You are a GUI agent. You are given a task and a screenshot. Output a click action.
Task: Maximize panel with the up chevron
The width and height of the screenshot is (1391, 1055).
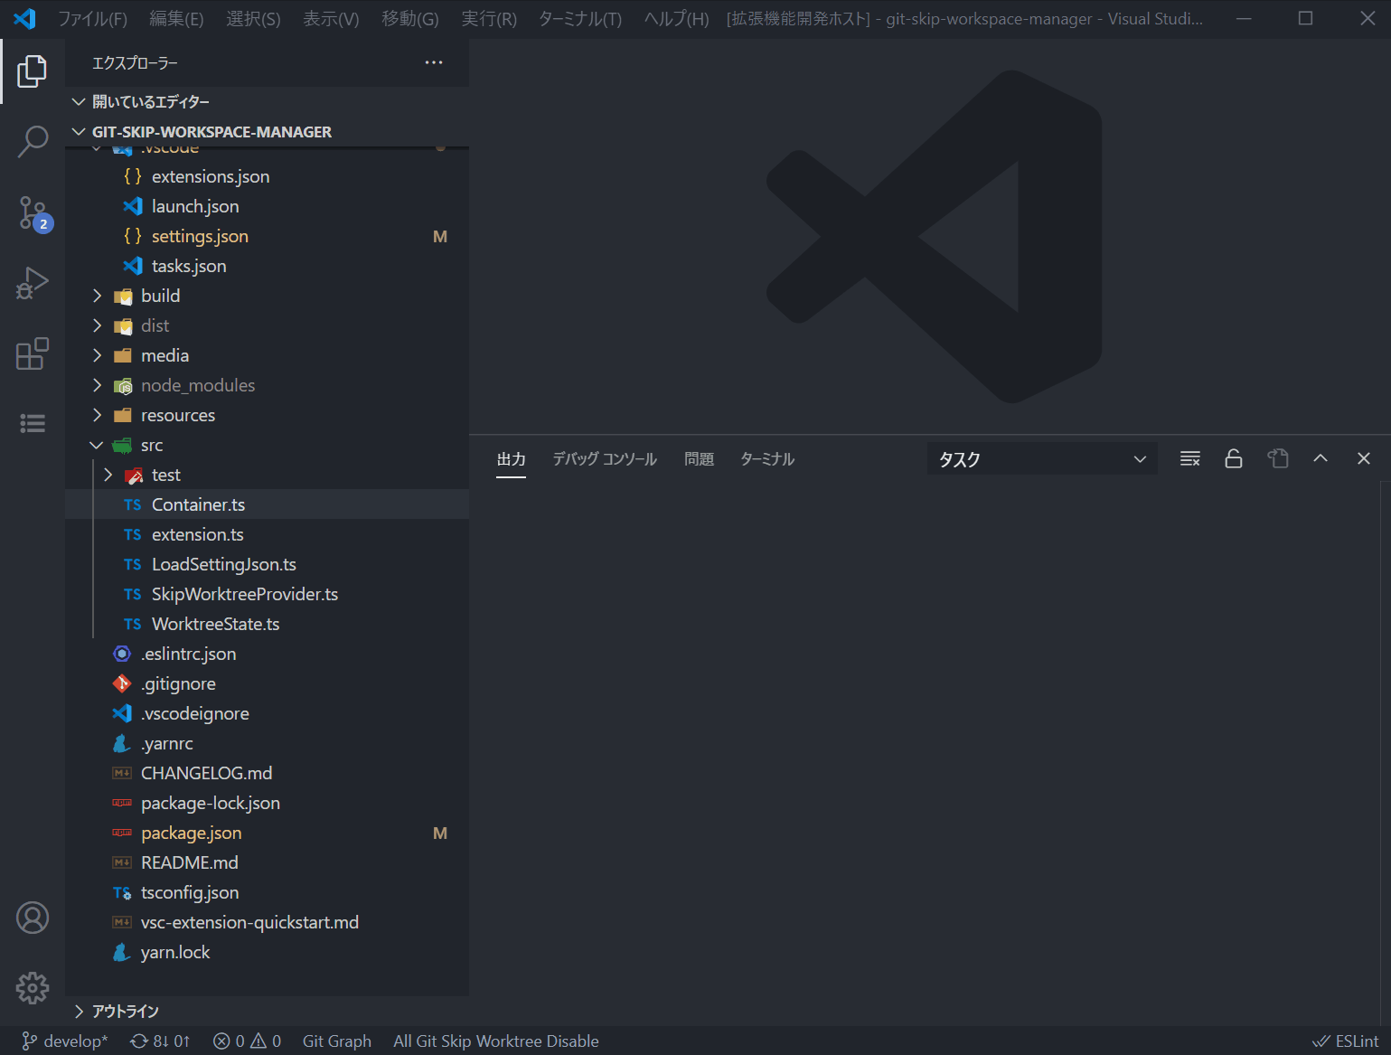pos(1321,459)
